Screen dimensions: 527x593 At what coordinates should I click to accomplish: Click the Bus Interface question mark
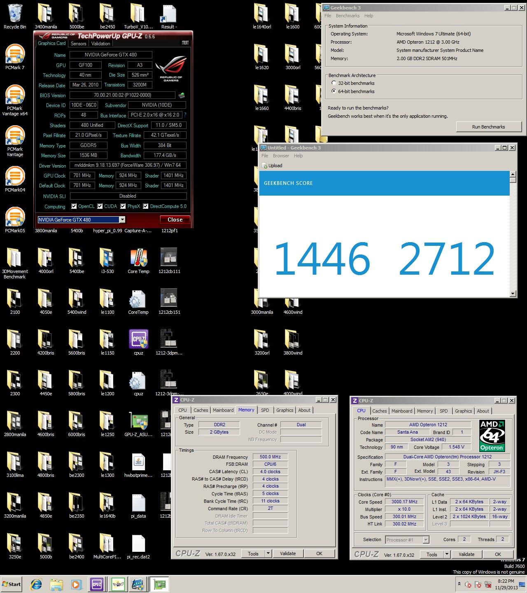pyautogui.click(x=185, y=115)
